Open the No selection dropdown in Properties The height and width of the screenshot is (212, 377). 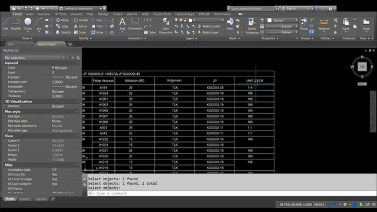pyautogui.click(x=34, y=58)
